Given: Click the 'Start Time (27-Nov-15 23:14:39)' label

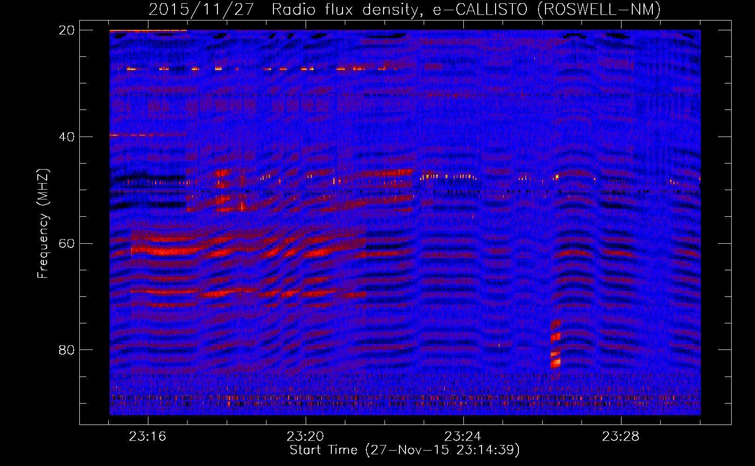Looking at the screenshot, I should tap(405, 450).
